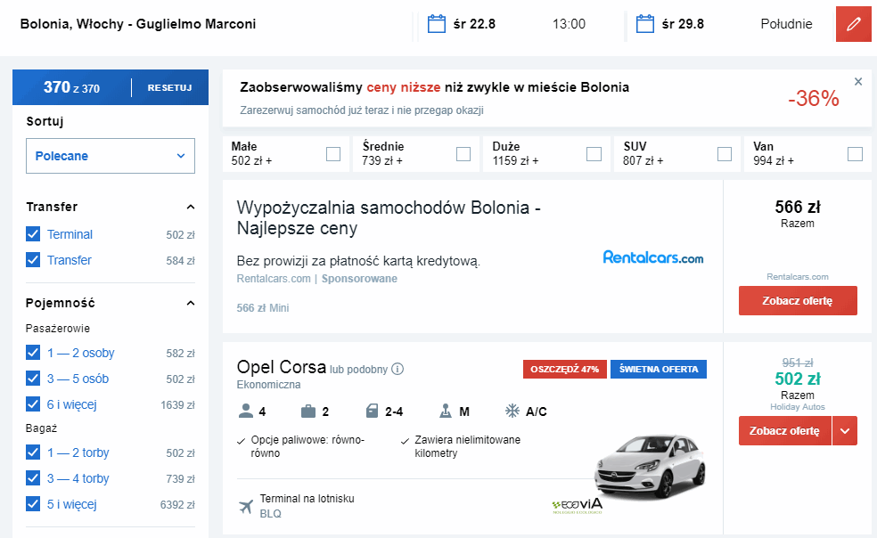Viewport: 877px width, 538px height.
Task: Tick the SUV car size checkbox
Action: [725, 154]
